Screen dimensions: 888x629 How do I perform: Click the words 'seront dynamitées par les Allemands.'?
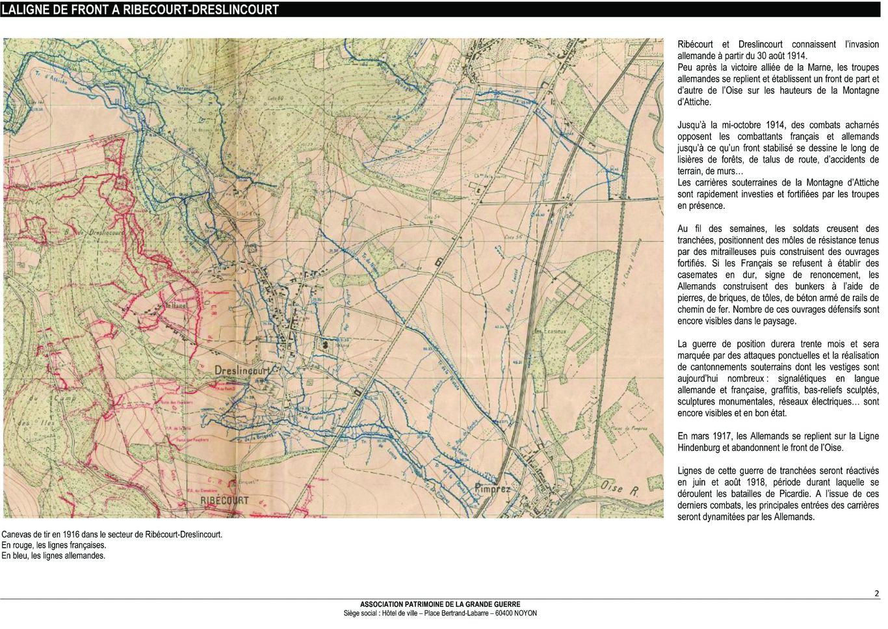tap(746, 517)
